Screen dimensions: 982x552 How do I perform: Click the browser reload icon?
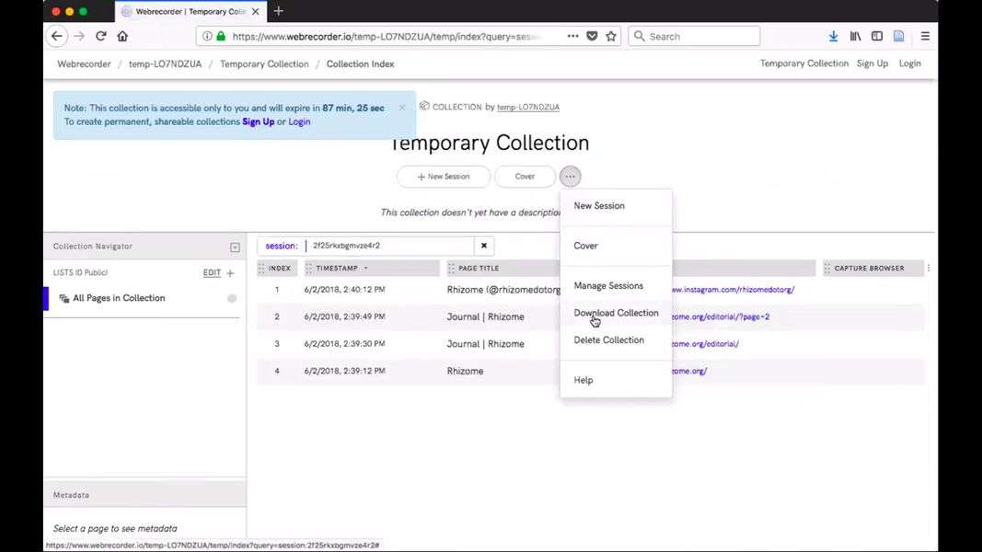[100, 36]
